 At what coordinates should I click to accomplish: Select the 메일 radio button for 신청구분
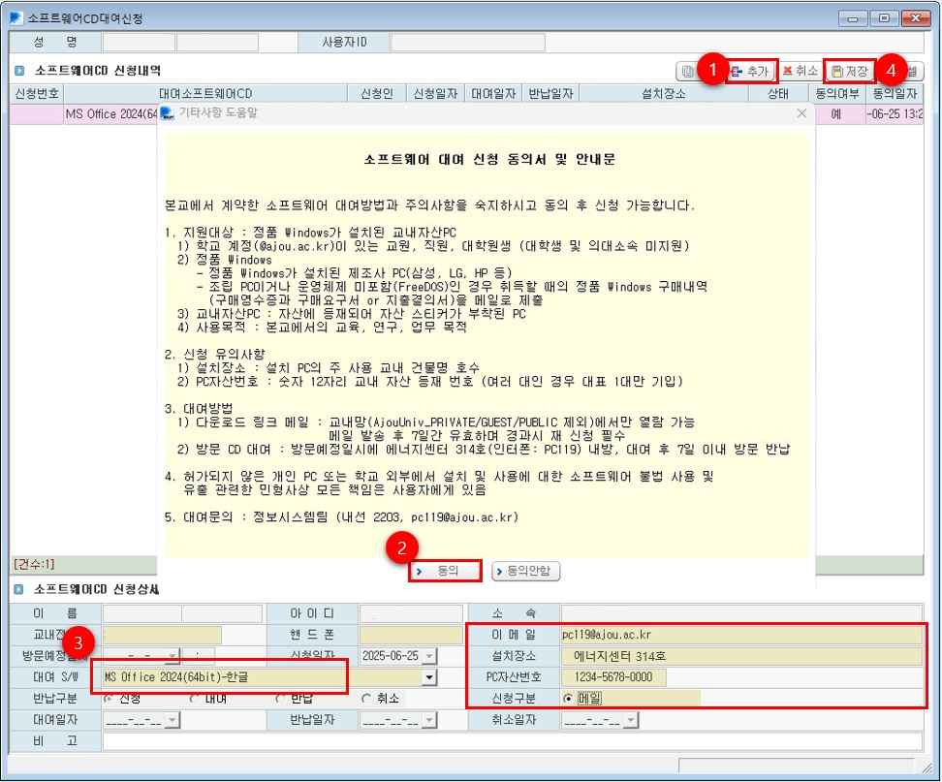point(568,698)
